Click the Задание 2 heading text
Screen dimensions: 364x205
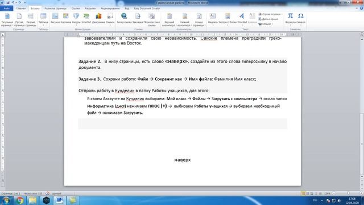(90, 61)
